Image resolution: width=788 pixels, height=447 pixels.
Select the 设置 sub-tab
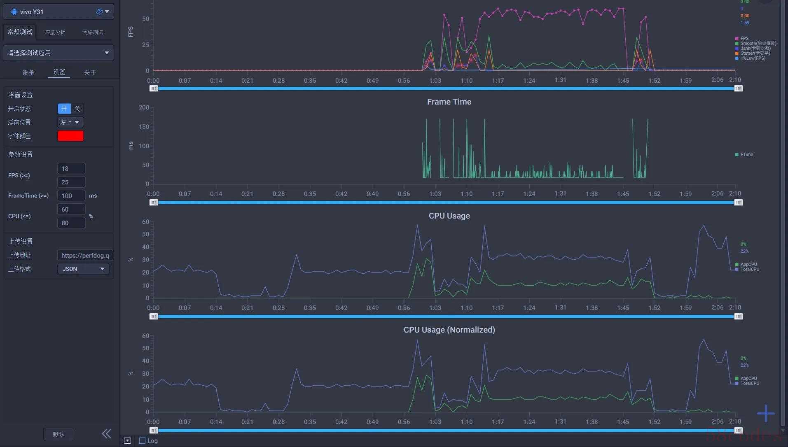coord(59,72)
